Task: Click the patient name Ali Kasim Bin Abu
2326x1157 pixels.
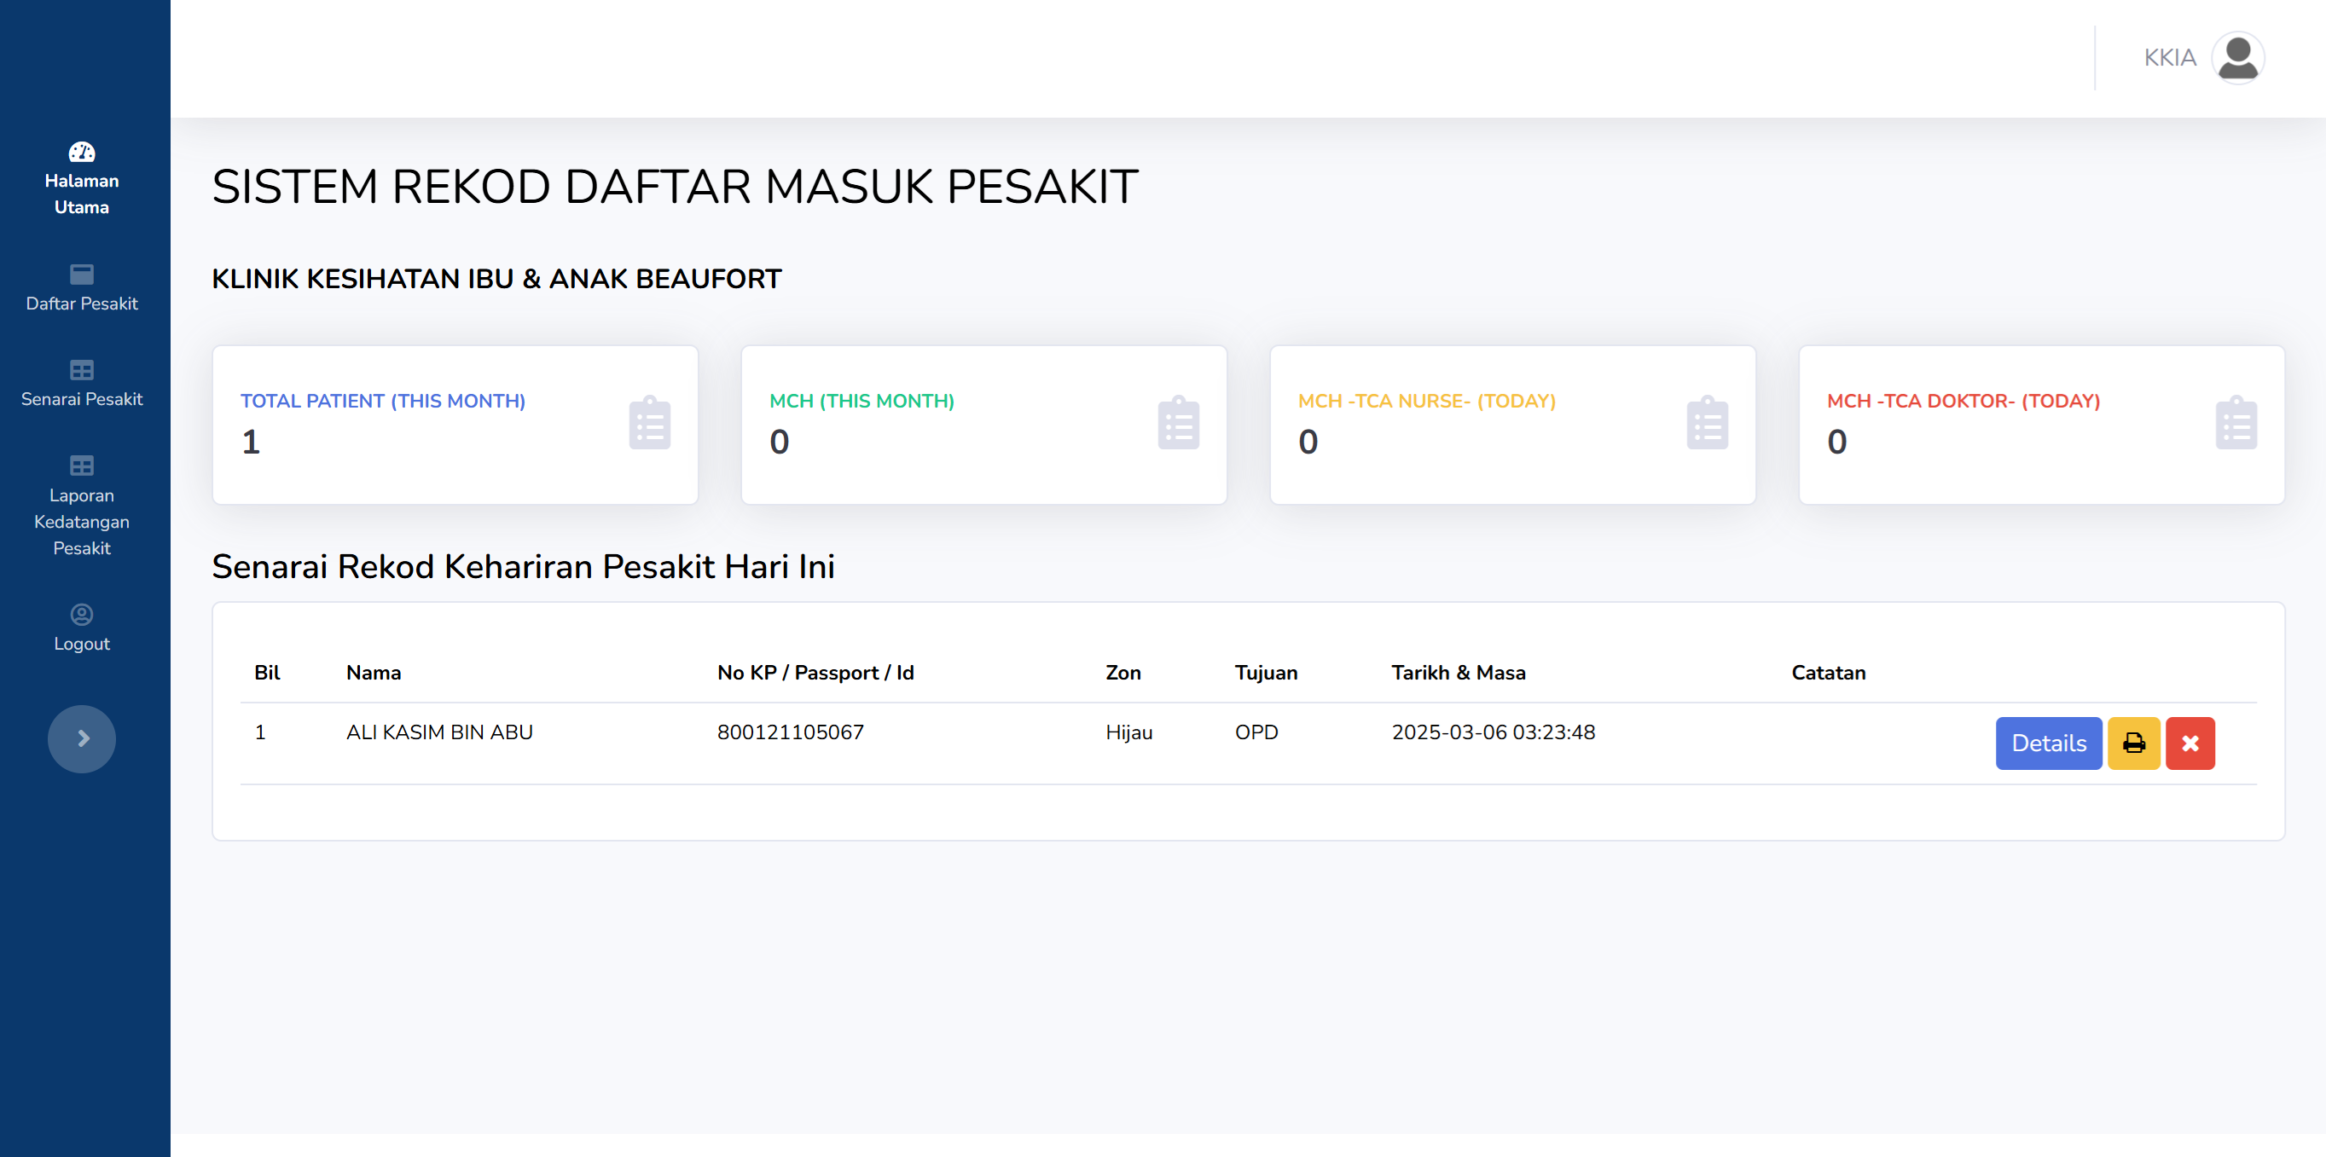Action: coord(438,732)
